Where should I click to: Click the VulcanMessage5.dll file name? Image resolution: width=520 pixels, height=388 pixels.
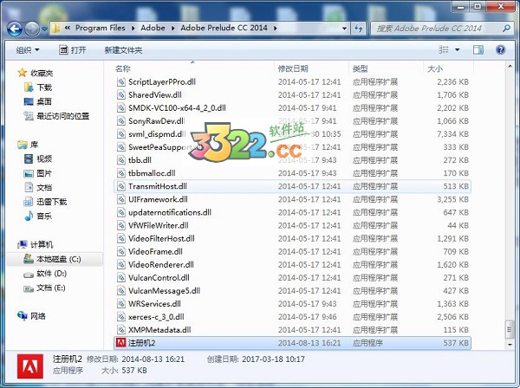pos(164,291)
